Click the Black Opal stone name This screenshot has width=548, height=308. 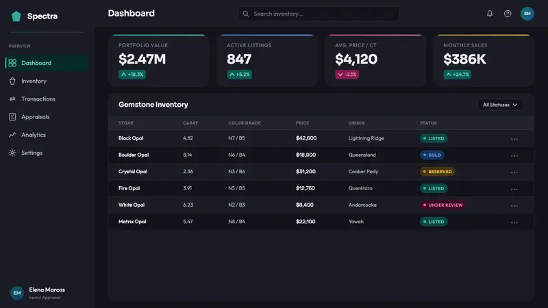131,138
